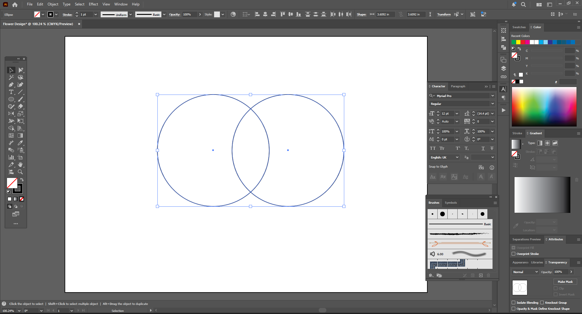
Task: Pick a color from the spectrum
Action: 544,107
